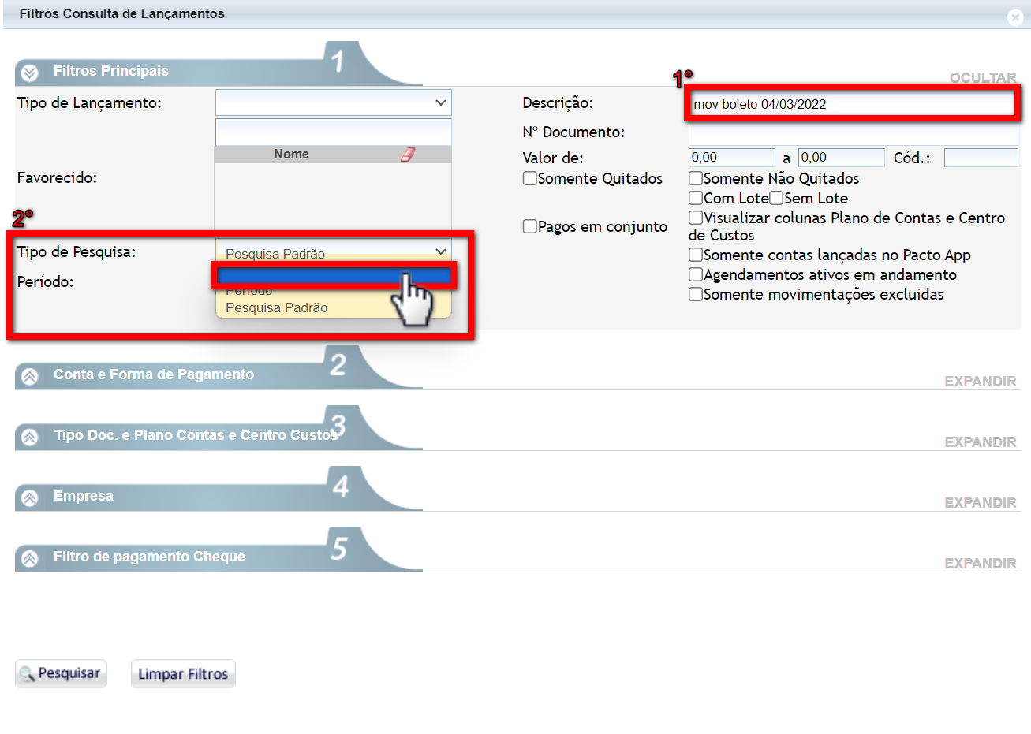Click the eraser icon beside Nome header
Image resolution: width=1031 pixels, height=734 pixels.
(x=407, y=155)
